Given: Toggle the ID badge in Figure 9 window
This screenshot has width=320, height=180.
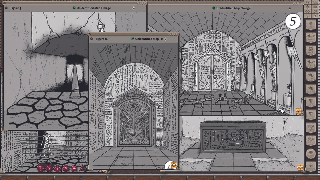Looking at the screenshot, I should point(74,8).
